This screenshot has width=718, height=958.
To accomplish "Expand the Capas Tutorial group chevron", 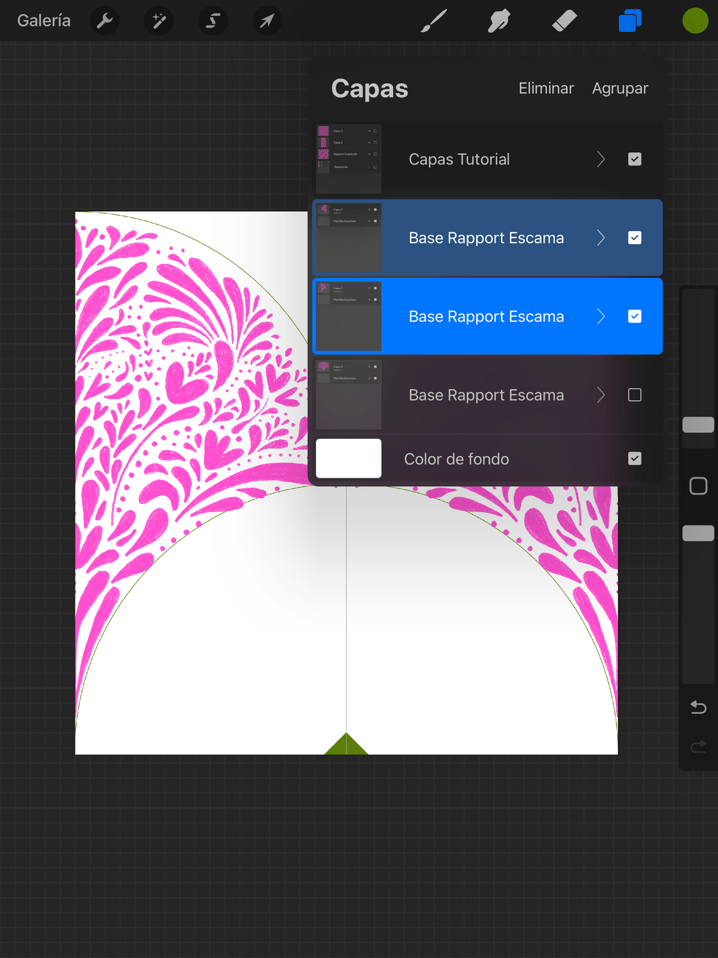I will click(601, 159).
